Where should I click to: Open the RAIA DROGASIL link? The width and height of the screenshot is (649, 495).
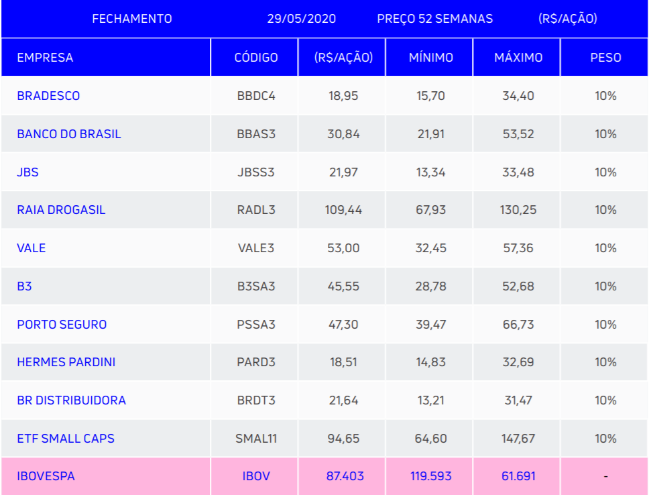[x=61, y=209]
